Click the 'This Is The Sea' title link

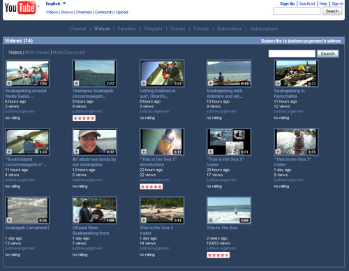222,228
